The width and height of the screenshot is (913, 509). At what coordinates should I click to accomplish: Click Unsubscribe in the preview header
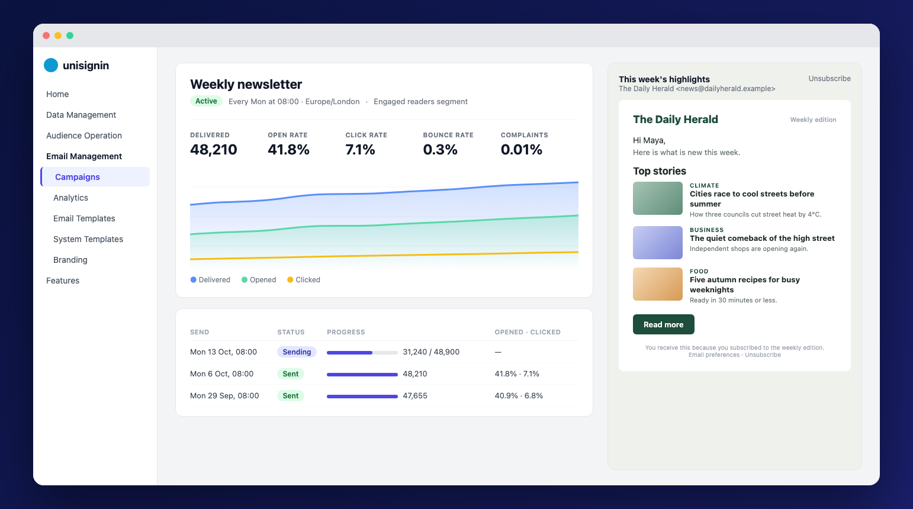(x=830, y=79)
